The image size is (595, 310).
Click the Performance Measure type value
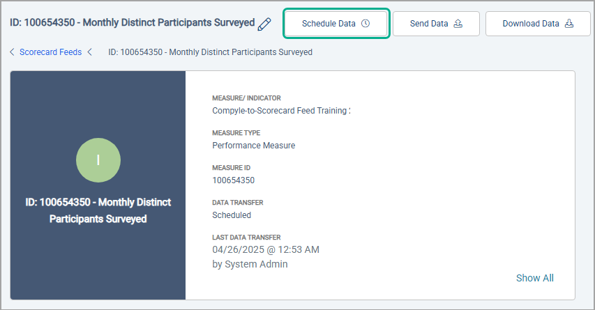click(x=253, y=146)
